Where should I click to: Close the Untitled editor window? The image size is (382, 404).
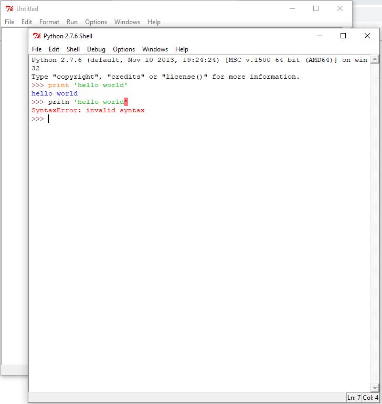click(340, 8)
